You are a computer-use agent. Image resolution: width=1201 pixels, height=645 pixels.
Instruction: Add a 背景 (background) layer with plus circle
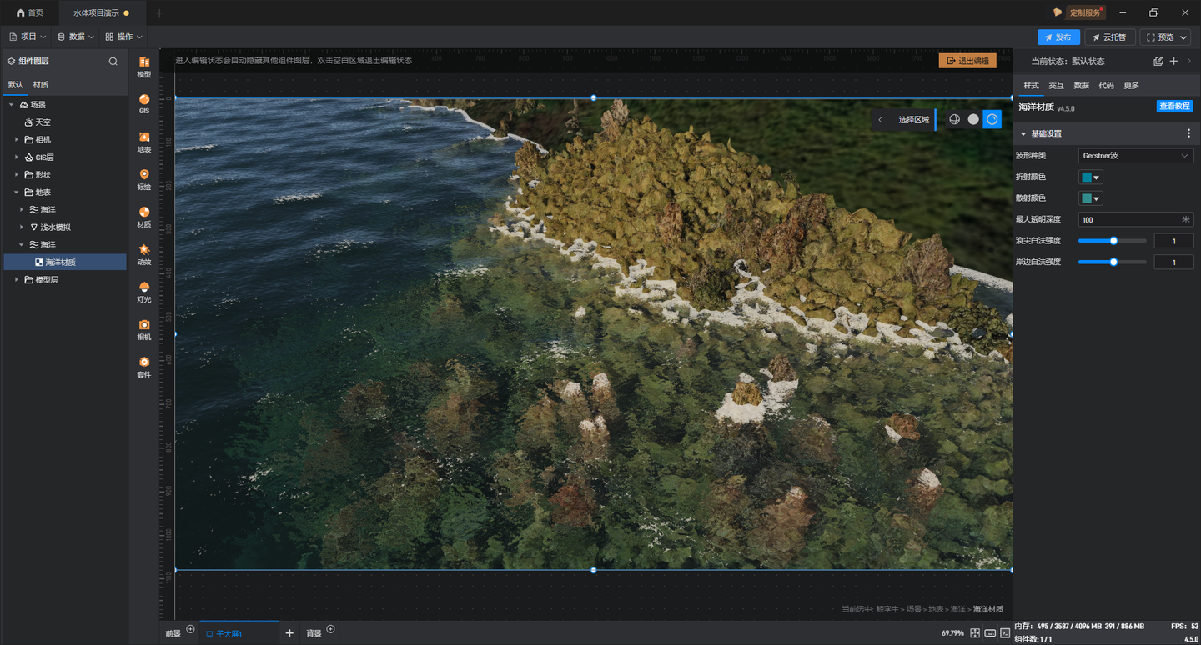pos(330,630)
